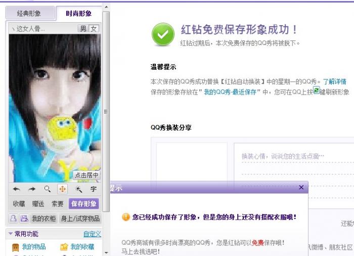
Task: Switch to the 经典形象 tab
Action: pos(29,13)
